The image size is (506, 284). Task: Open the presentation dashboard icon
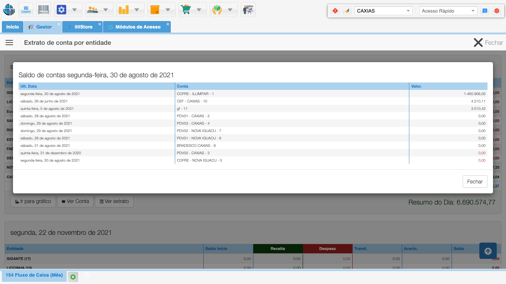[248, 10]
